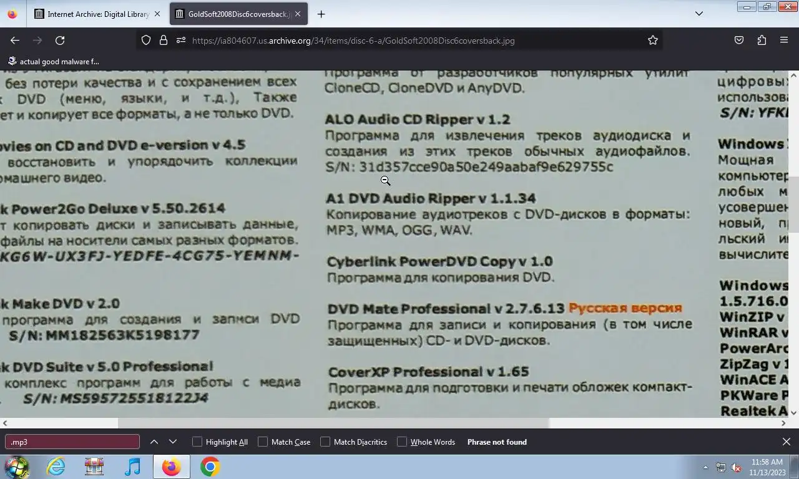Open the extensions puzzle icon

pyautogui.click(x=762, y=41)
